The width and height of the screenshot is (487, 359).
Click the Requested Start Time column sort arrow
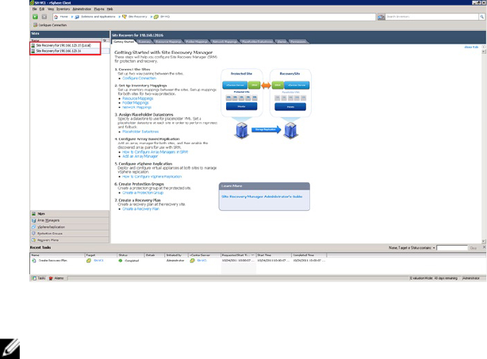(x=253, y=255)
